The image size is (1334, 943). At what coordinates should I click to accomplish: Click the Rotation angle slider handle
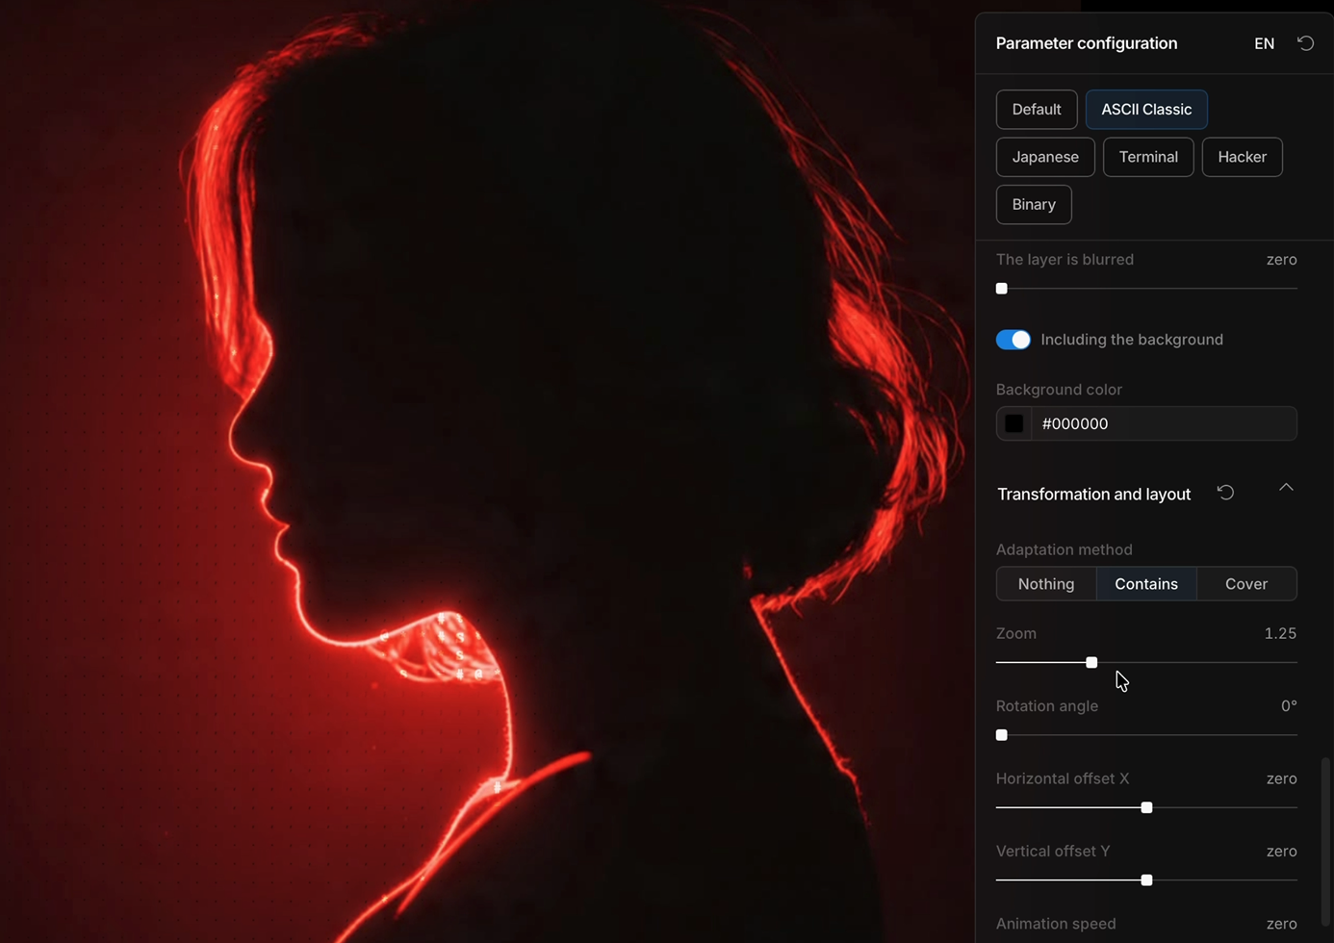1002,735
